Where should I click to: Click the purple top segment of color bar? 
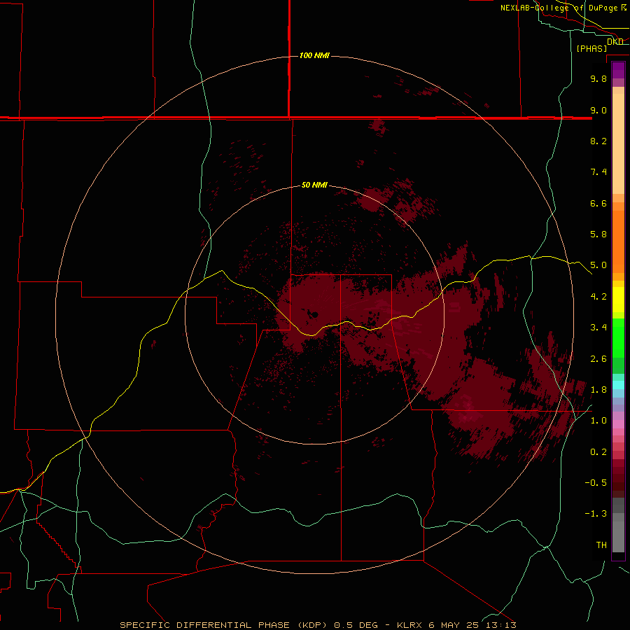pos(618,70)
